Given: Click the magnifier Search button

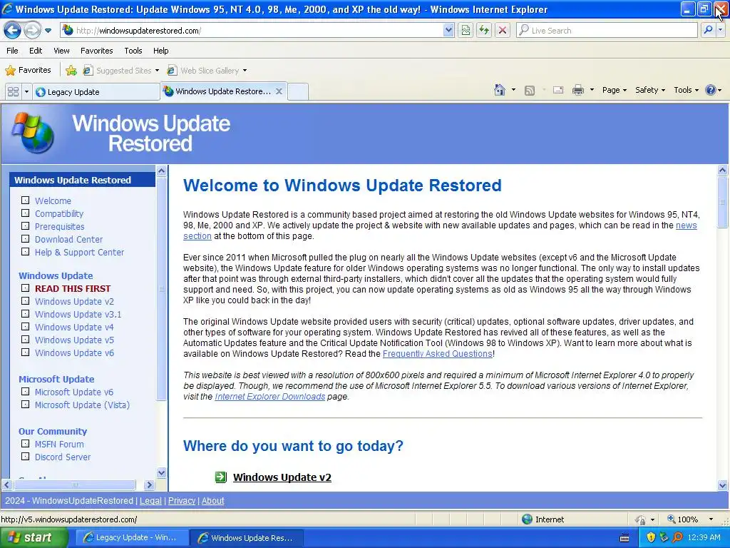Looking at the screenshot, I should (x=708, y=31).
